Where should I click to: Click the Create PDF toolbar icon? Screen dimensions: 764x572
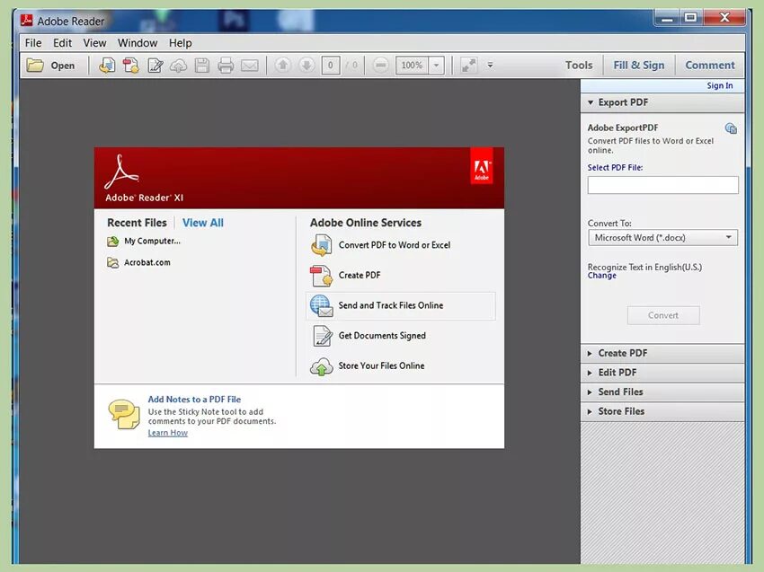point(130,66)
